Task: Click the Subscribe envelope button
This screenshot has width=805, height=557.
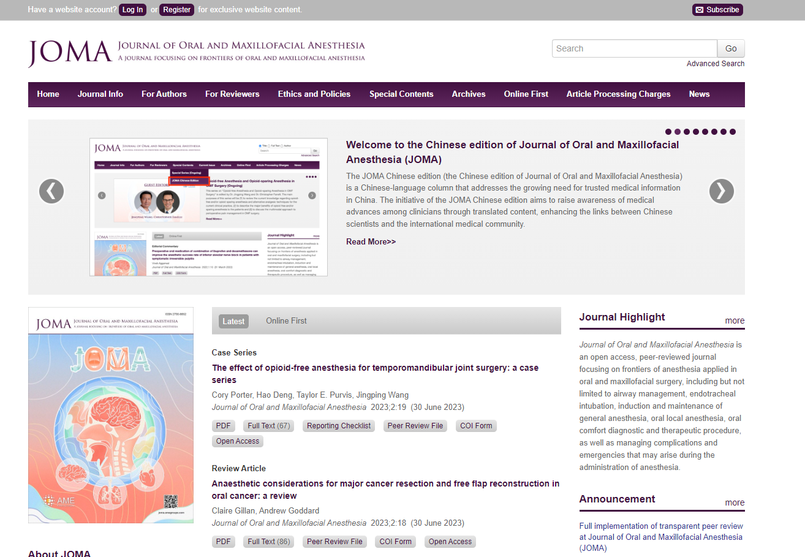Action: point(717,10)
